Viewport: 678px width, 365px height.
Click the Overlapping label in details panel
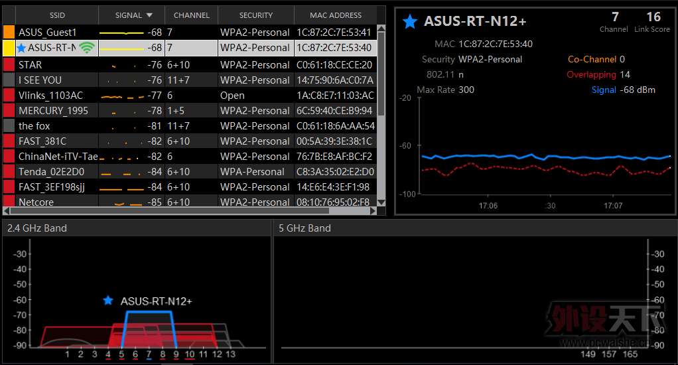pyautogui.click(x=591, y=74)
